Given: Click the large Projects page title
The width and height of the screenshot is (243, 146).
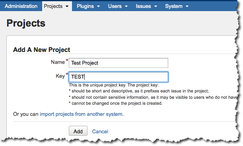Looking at the screenshot, I should coord(26,23).
